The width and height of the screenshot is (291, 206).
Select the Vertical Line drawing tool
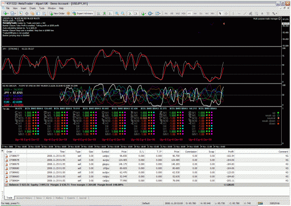(233, 13)
